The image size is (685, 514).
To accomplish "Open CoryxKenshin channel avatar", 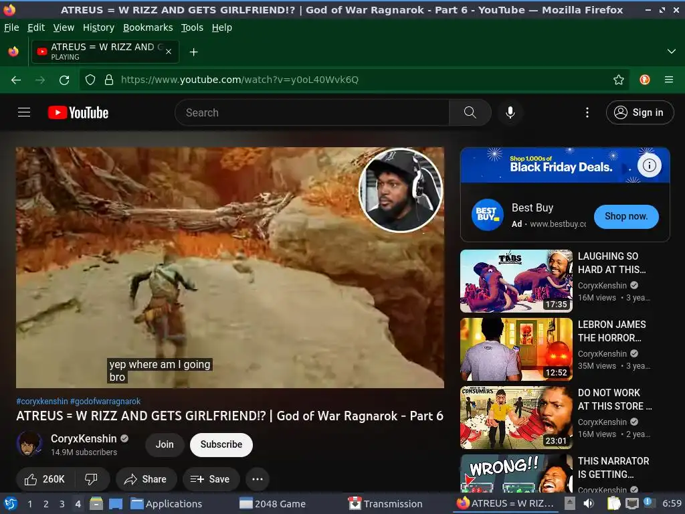I will point(29,444).
